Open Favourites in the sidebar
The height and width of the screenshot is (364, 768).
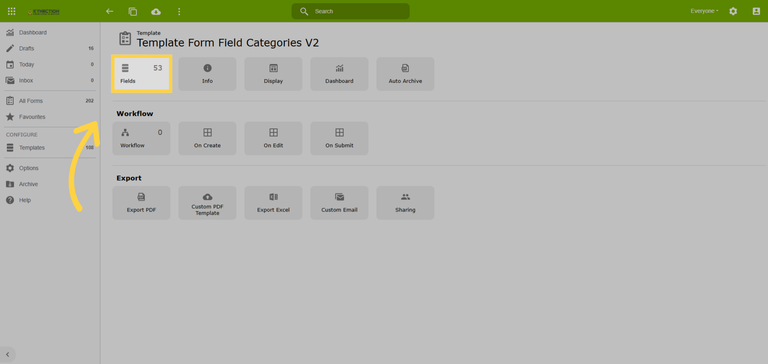tap(50, 117)
